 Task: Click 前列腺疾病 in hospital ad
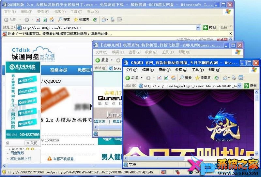[27, 102]
